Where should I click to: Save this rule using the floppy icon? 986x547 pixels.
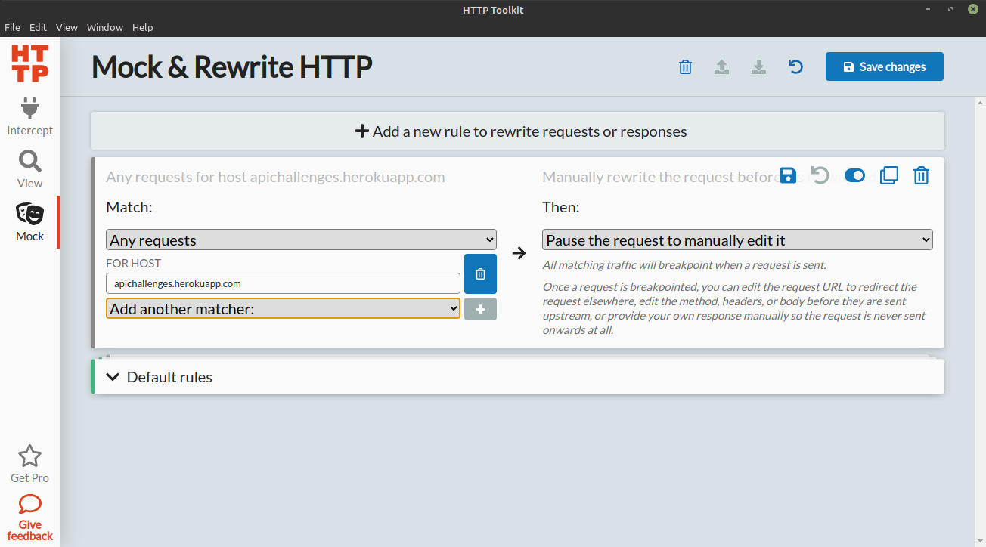(788, 176)
